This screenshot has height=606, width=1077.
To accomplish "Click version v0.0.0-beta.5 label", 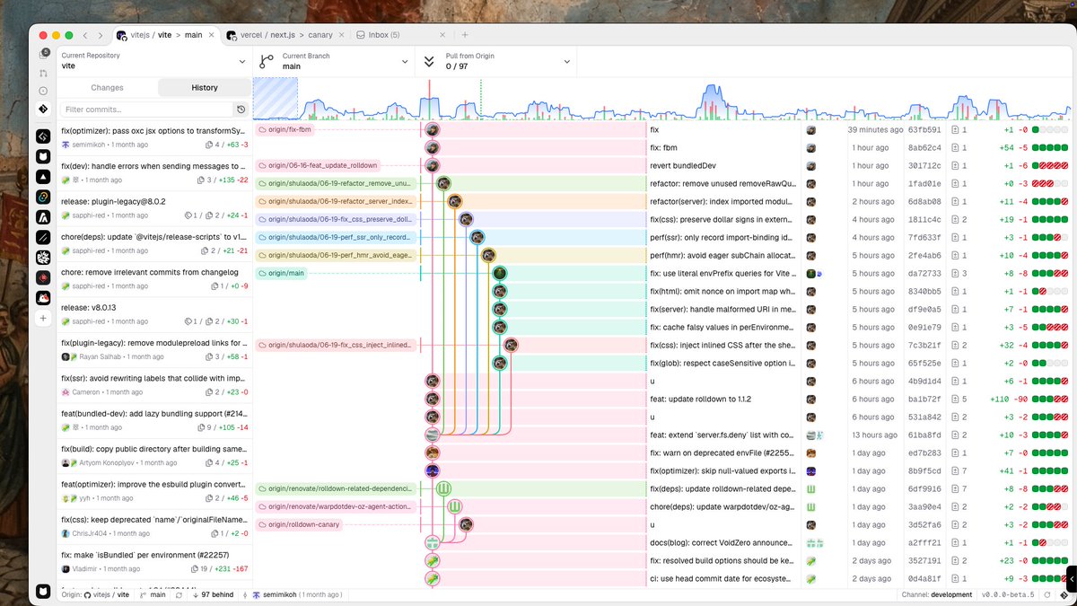I will (1009, 594).
